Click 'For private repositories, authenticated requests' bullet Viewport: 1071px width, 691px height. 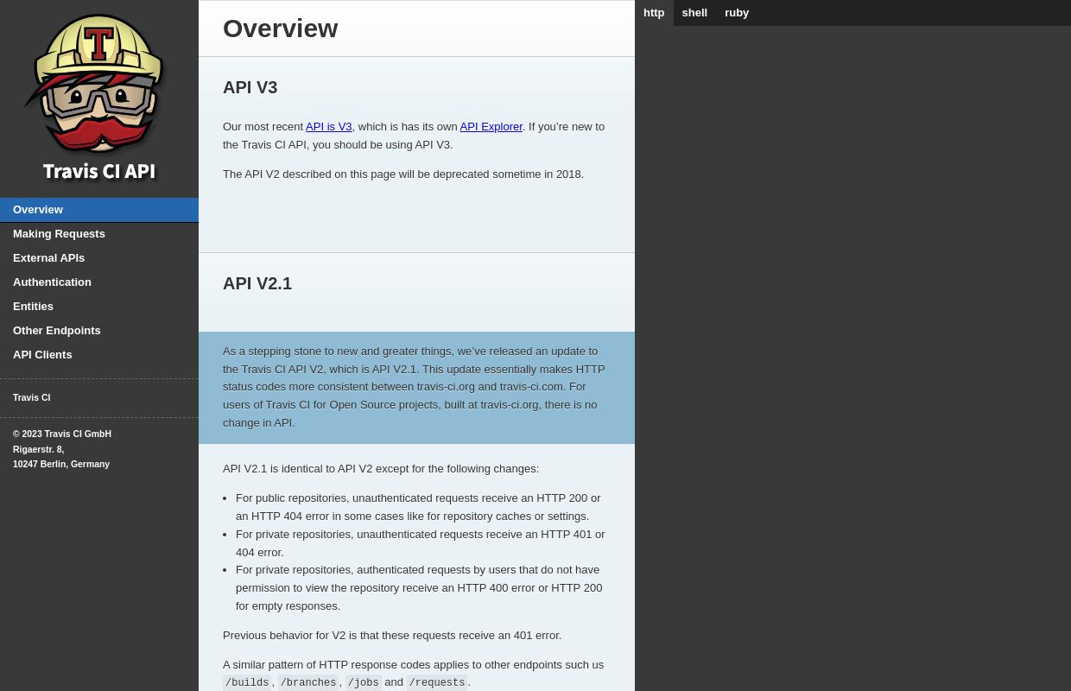click(421, 588)
